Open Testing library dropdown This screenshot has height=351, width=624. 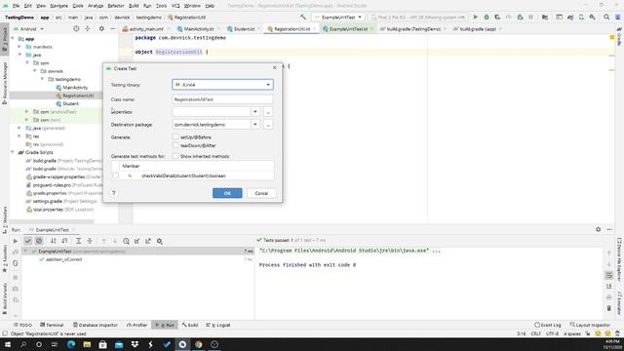point(223,85)
